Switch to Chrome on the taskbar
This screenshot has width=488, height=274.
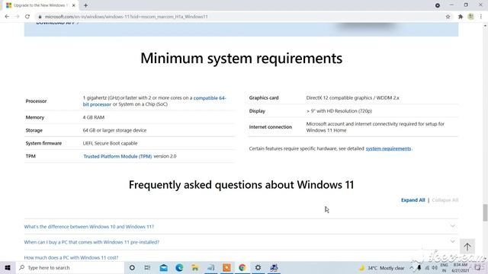242,267
